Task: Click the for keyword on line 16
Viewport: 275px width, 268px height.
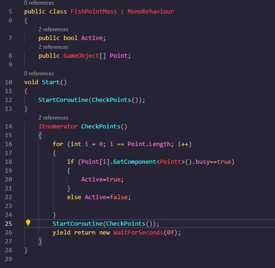Action: pyautogui.click(x=58, y=144)
